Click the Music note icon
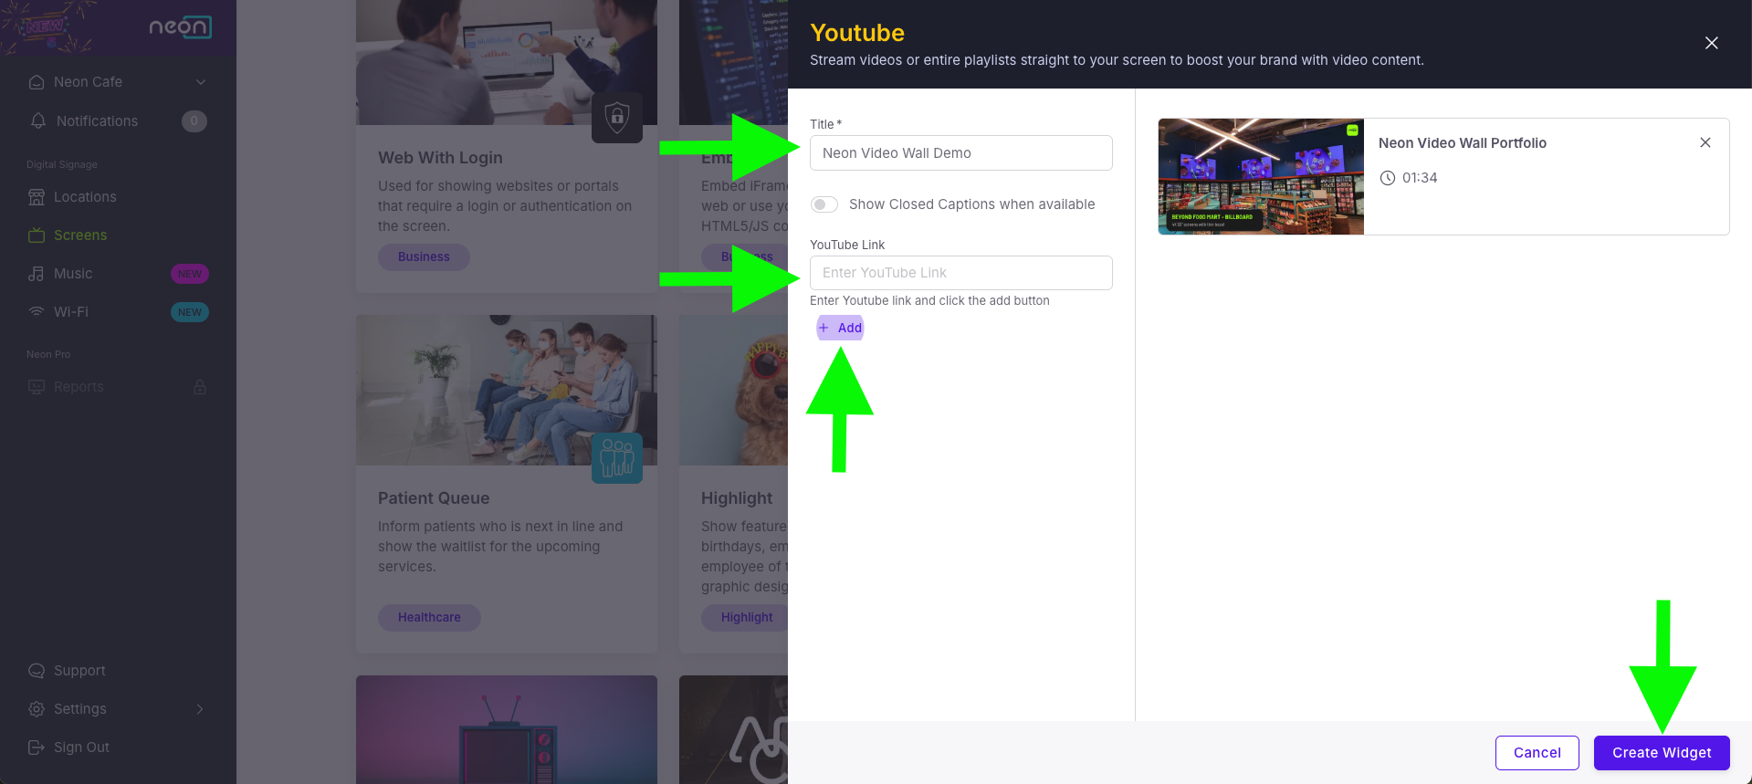The image size is (1752, 784). (x=37, y=274)
